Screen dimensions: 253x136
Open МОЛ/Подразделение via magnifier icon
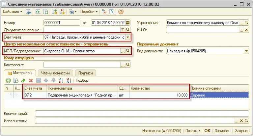pyautogui.click(x=128, y=51)
